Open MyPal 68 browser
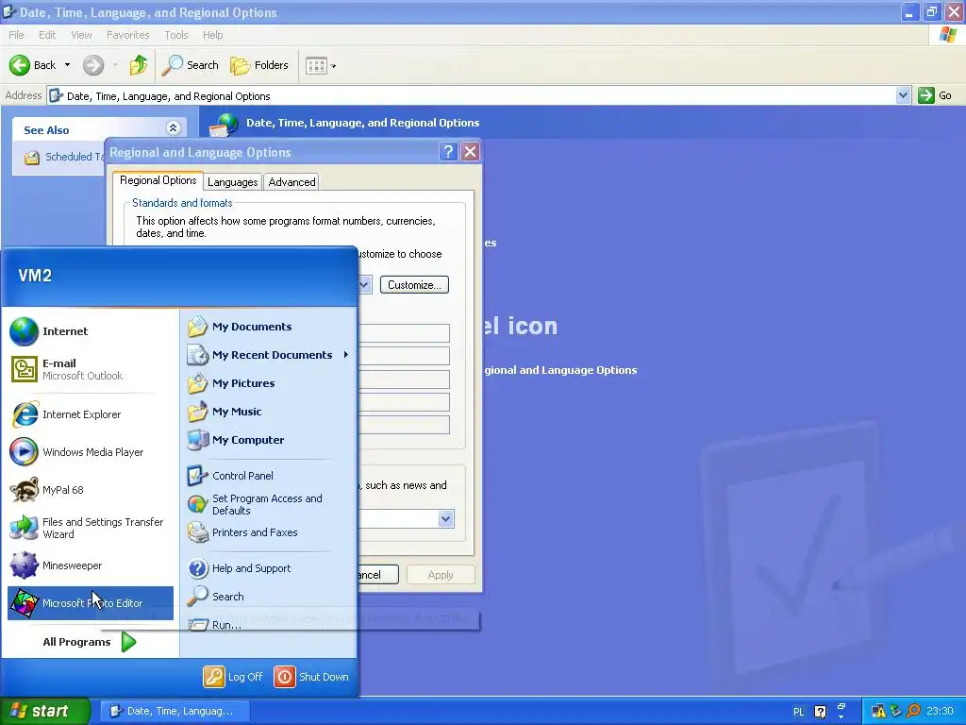966x725 pixels. coord(91,490)
